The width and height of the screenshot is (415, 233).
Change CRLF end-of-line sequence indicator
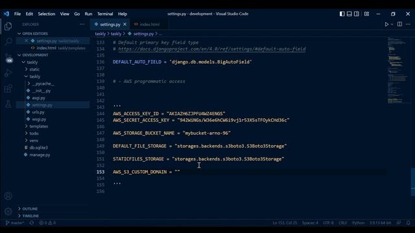point(342,223)
